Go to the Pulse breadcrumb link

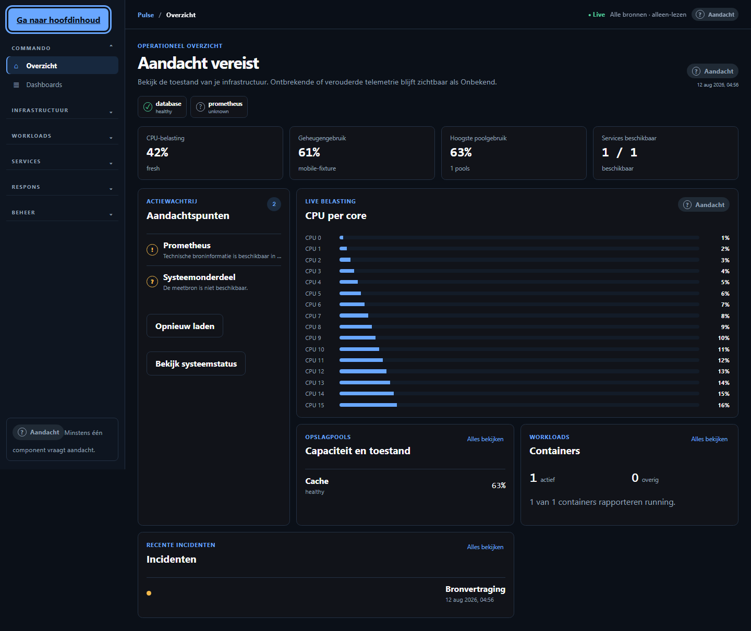[146, 15]
